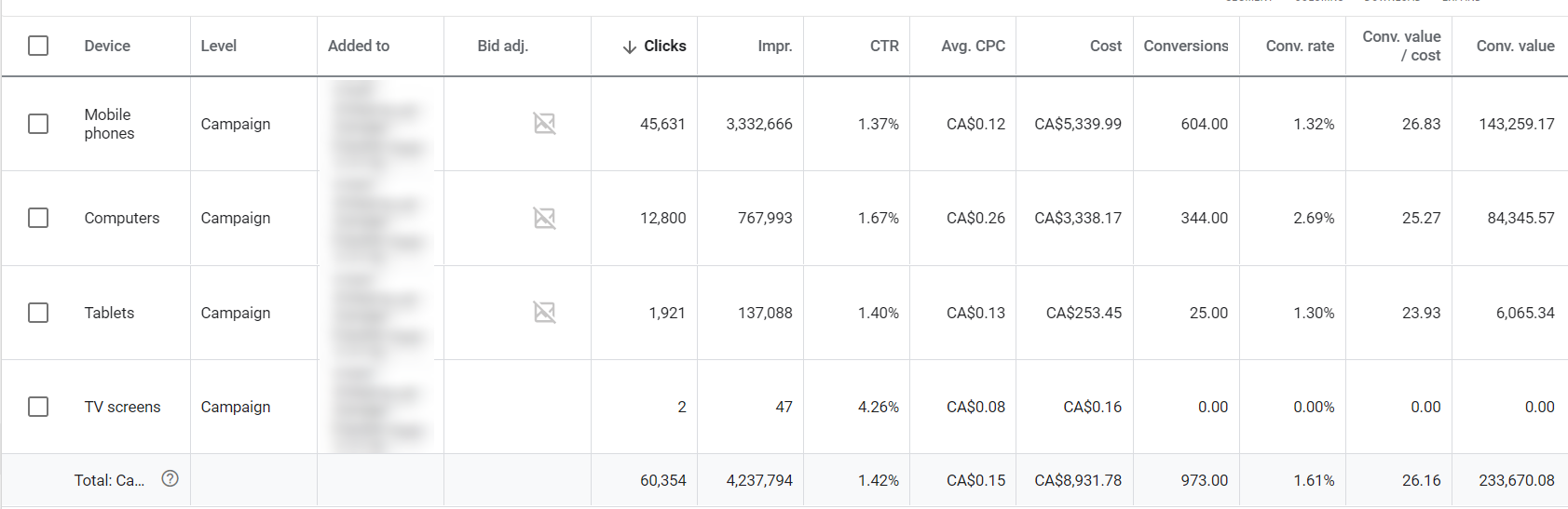
Task: Sort by Avg. CPC column header
Action: [x=973, y=46]
